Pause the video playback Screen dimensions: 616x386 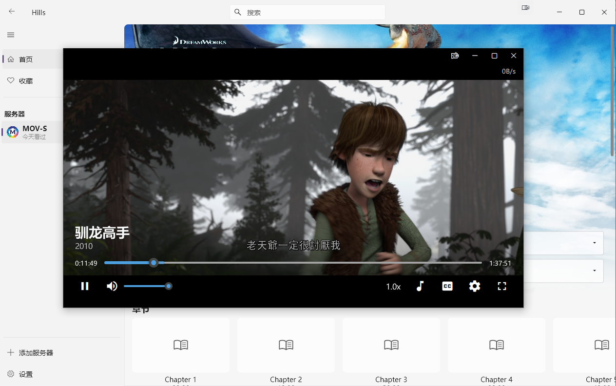(x=85, y=286)
